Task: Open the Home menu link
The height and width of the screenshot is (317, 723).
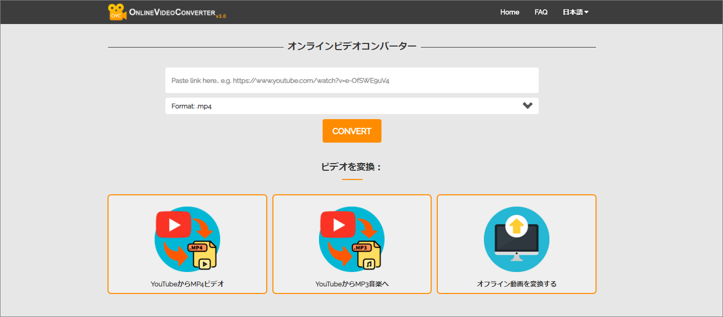Action: (x=509, y=12)
